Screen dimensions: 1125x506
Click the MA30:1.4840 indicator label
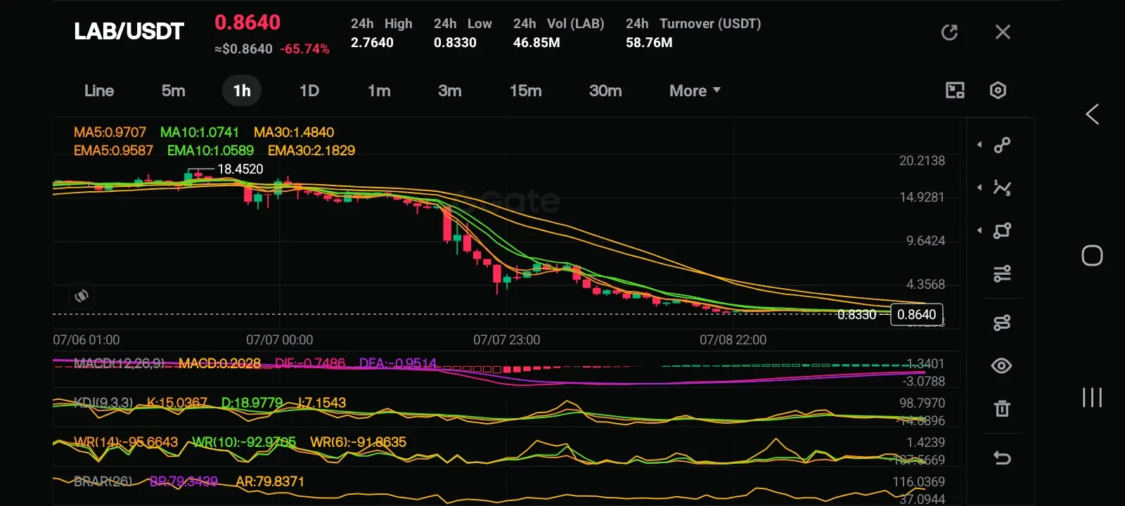point(294,132)
